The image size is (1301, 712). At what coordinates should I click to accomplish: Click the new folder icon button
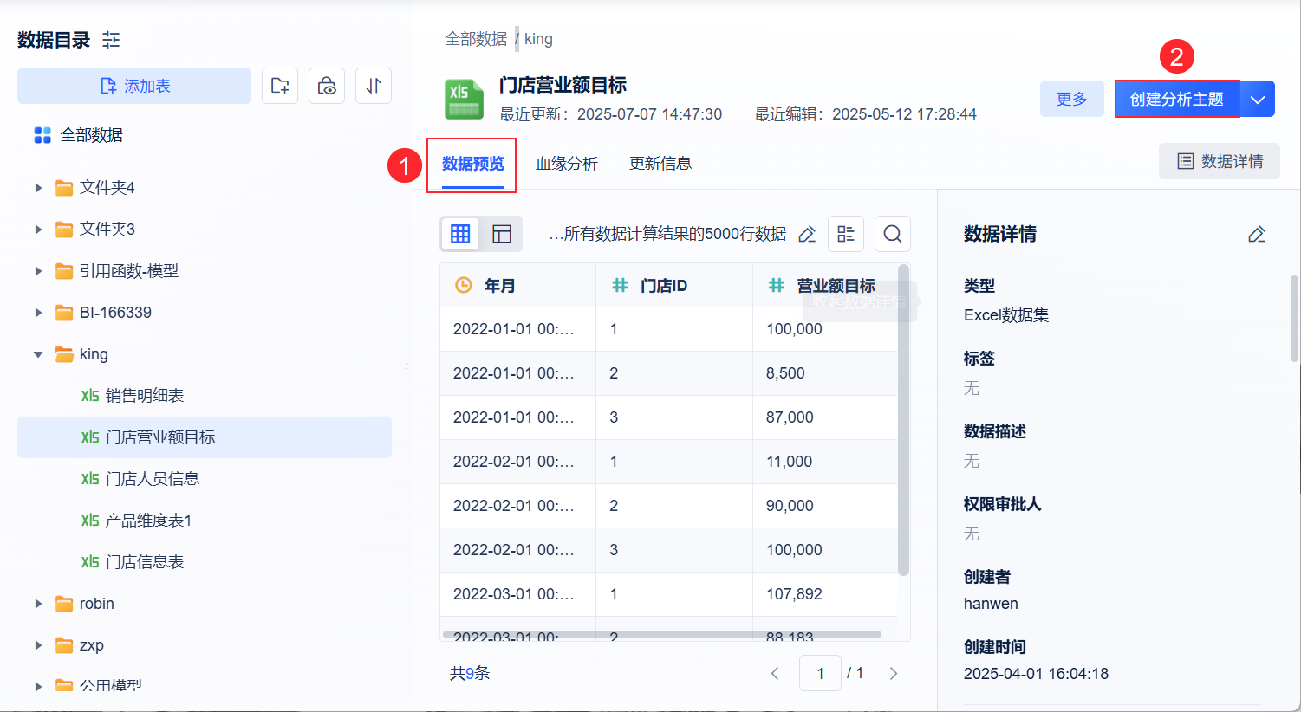click(x=280, y=86)
